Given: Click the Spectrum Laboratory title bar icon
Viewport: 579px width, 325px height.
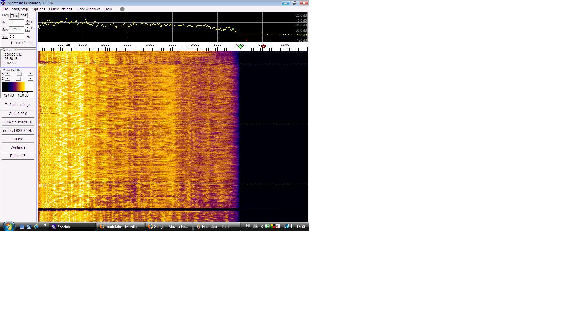Looking at the screenshot, I should 3,3.
